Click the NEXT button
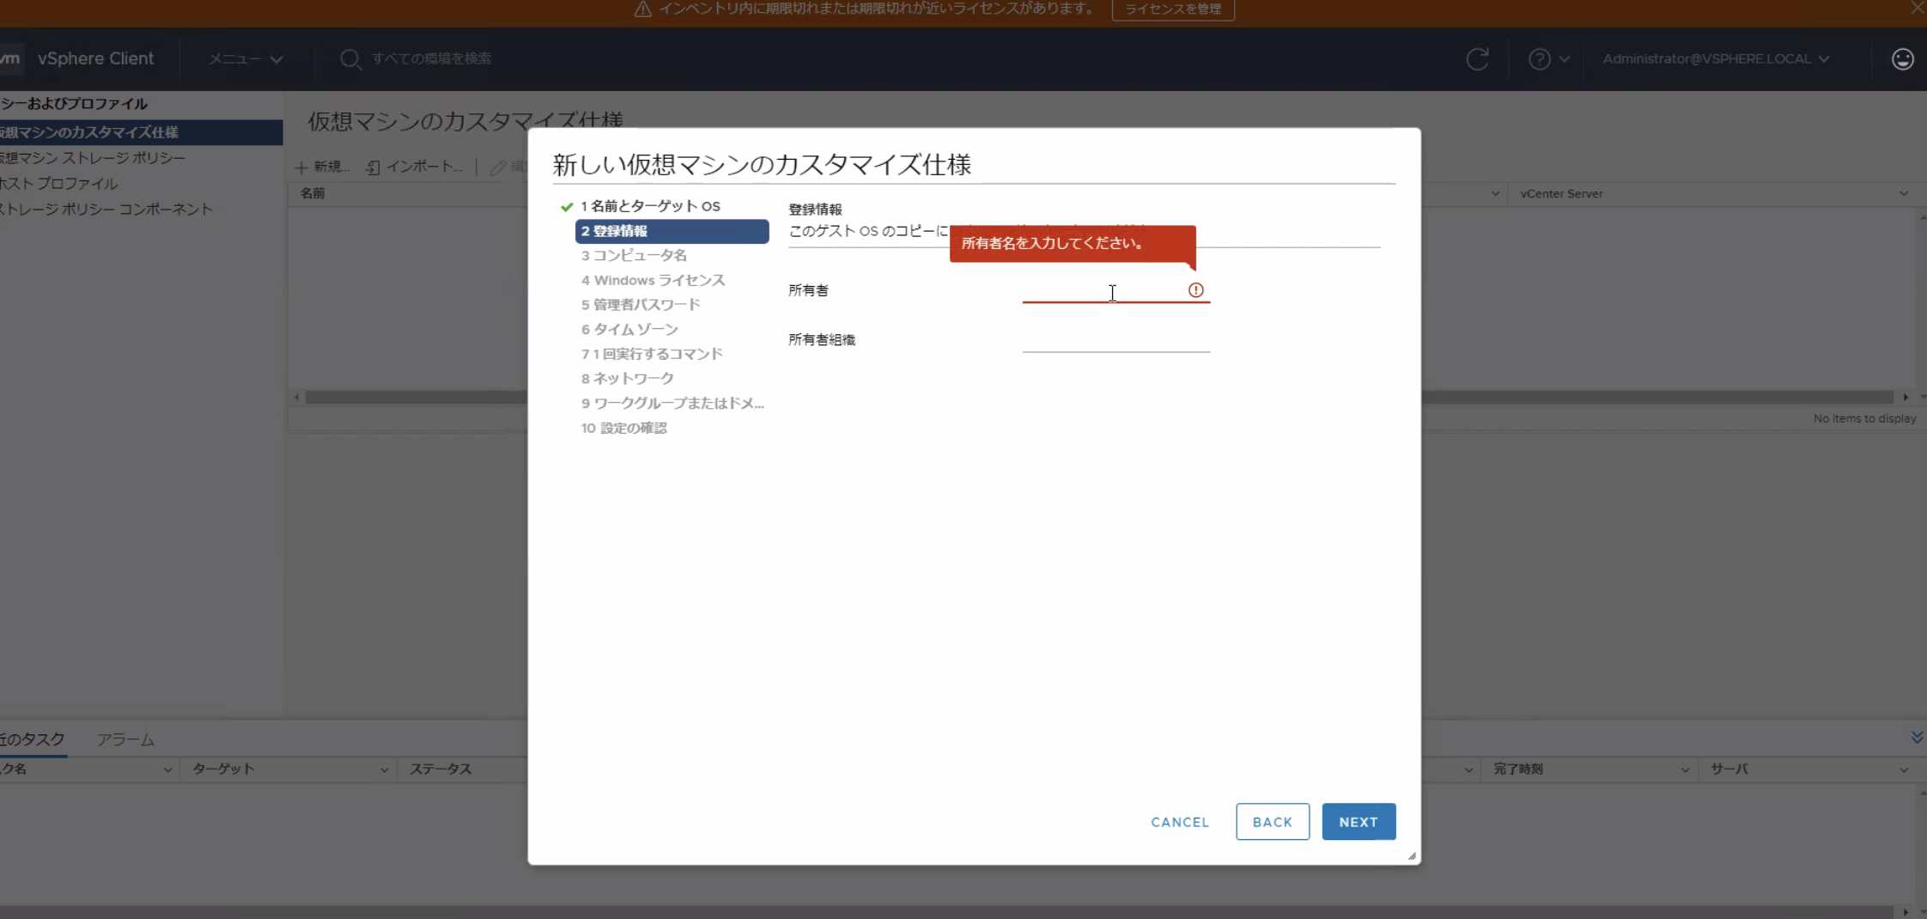1927x919 pixels. pos(1358,821)
